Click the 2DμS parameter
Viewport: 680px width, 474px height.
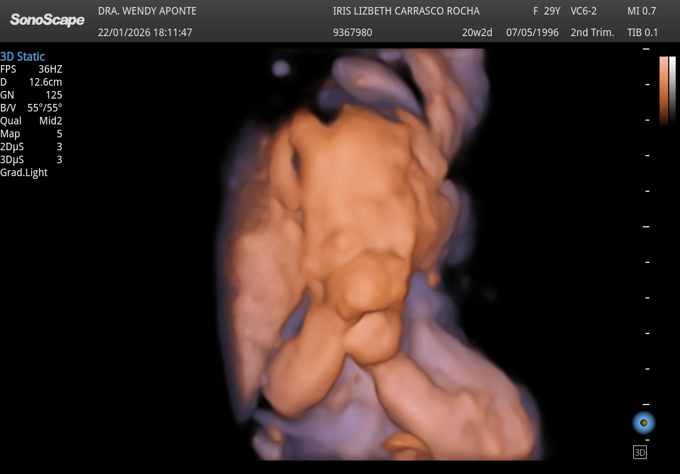coord(31,147)
